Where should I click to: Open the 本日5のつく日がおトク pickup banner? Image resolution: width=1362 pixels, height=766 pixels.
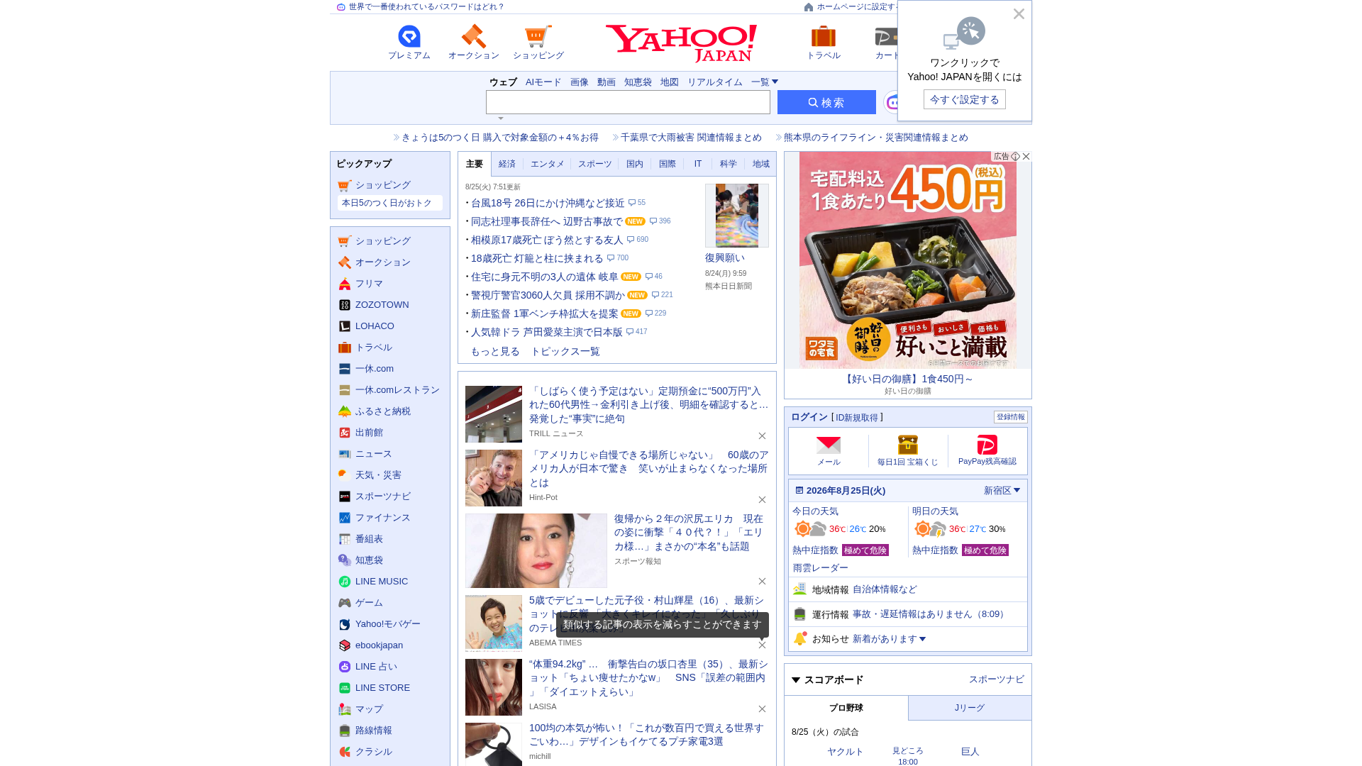coord(390,203)
